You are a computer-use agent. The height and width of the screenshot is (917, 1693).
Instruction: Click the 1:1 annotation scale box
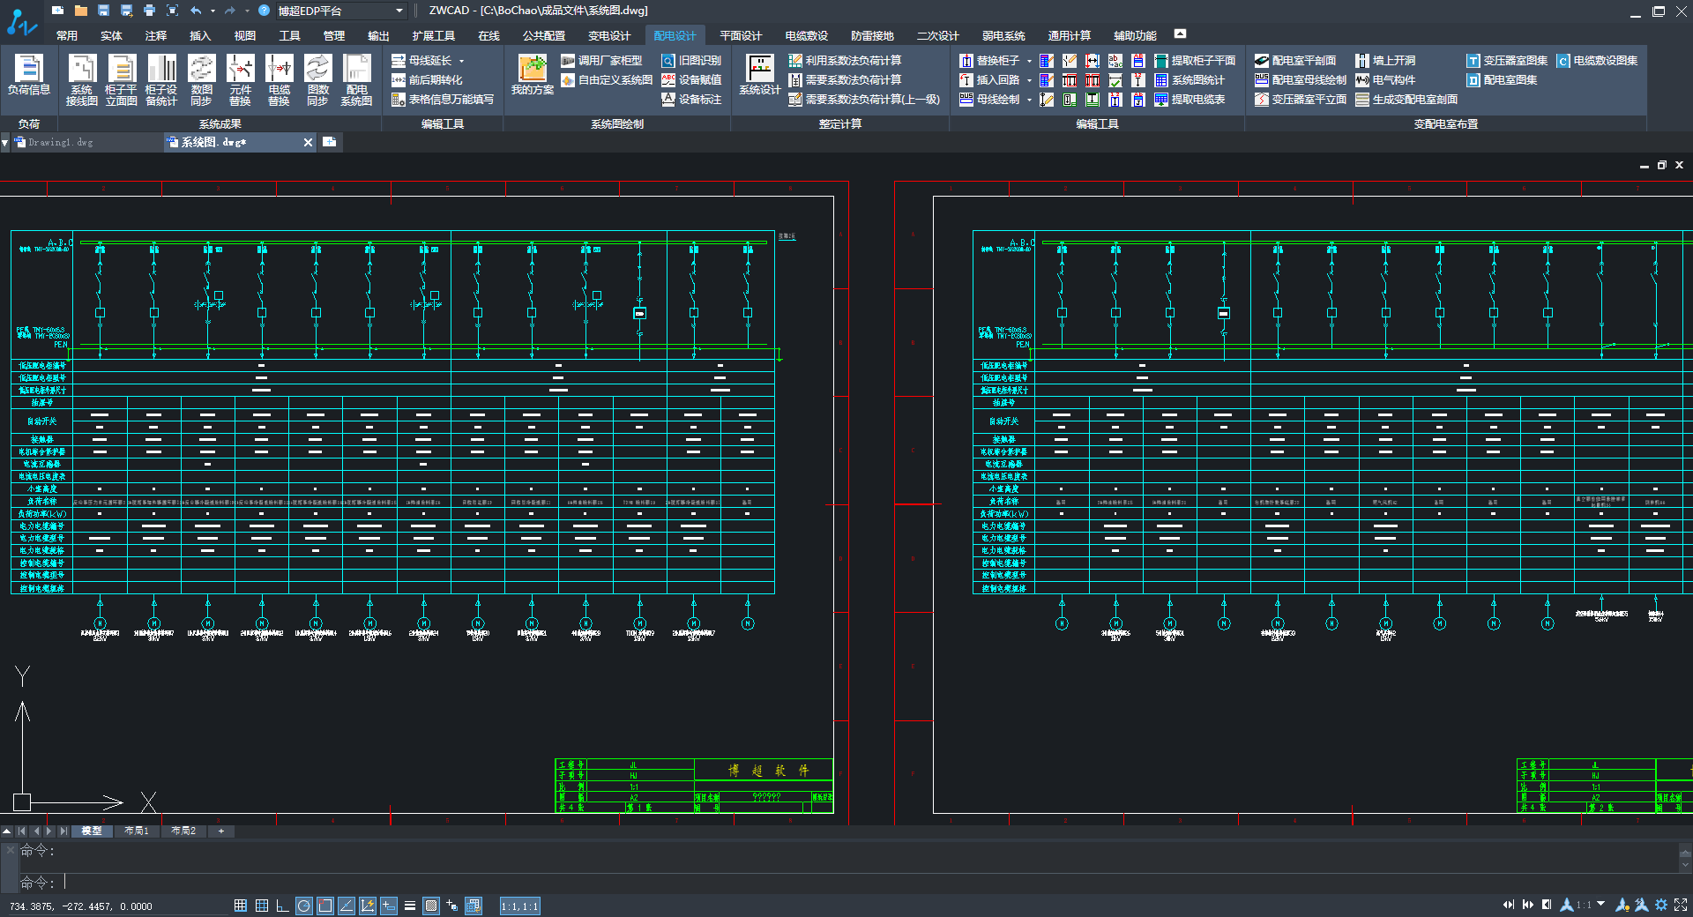point(519,906)
